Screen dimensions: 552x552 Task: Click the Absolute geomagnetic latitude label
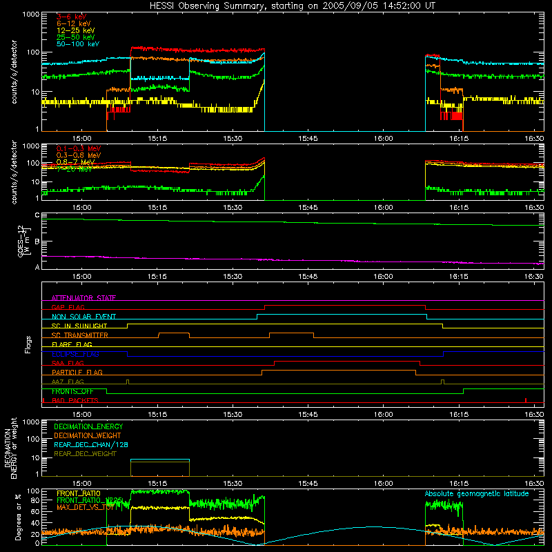[477, 493]
